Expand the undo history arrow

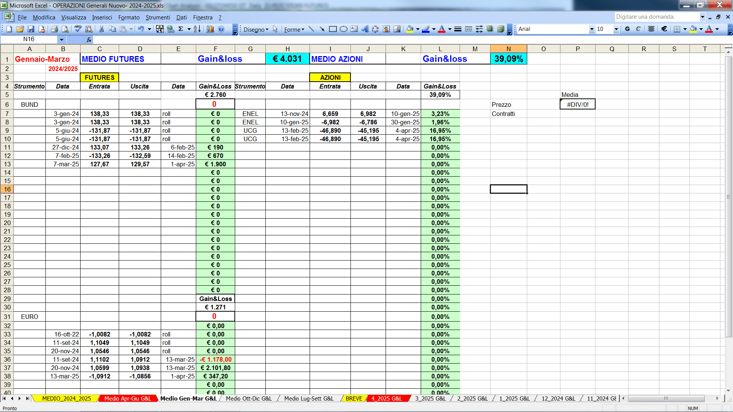(150, 29)
